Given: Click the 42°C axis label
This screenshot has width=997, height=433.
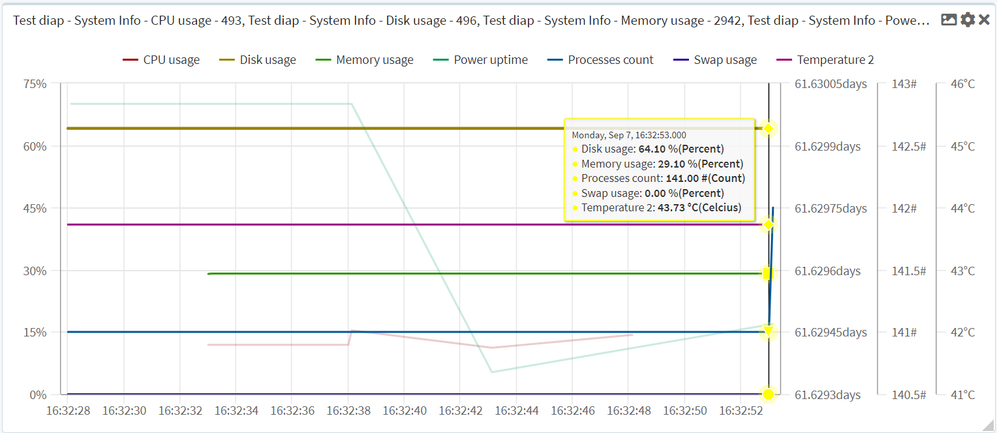Looking at the screenshot, I should (962, 333).
